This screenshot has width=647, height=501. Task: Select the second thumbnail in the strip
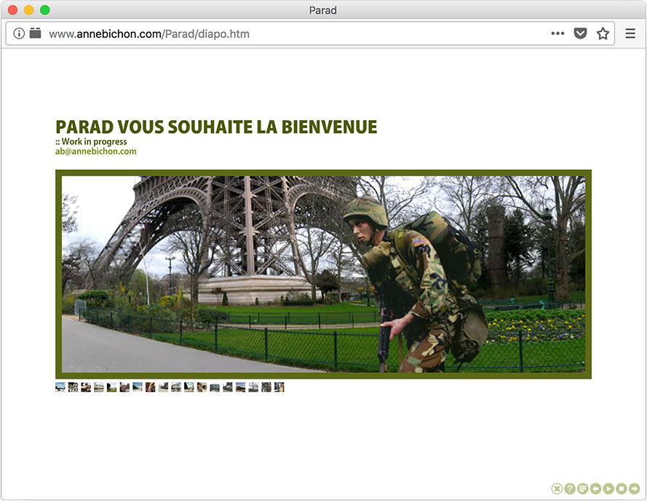point(73,387)
